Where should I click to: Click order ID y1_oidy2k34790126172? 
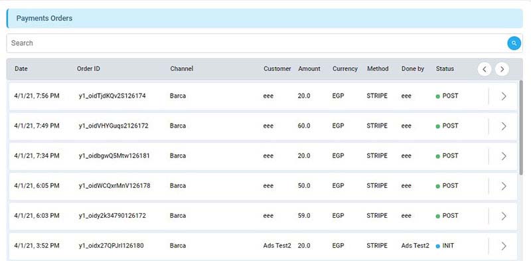pos(112,216)
